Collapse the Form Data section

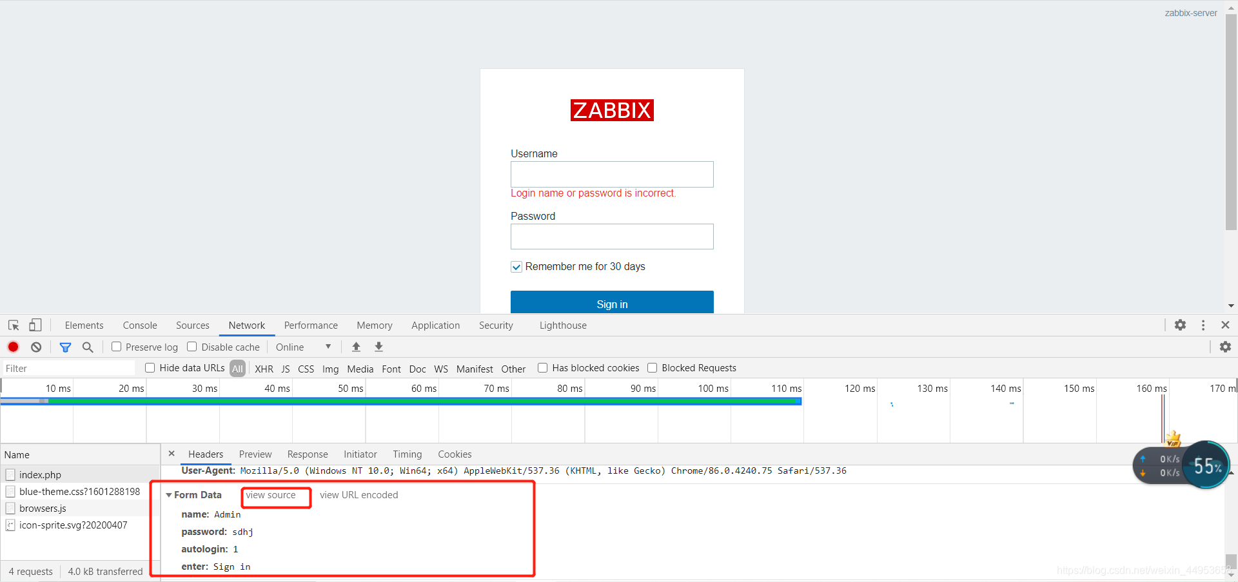(169, 495)
